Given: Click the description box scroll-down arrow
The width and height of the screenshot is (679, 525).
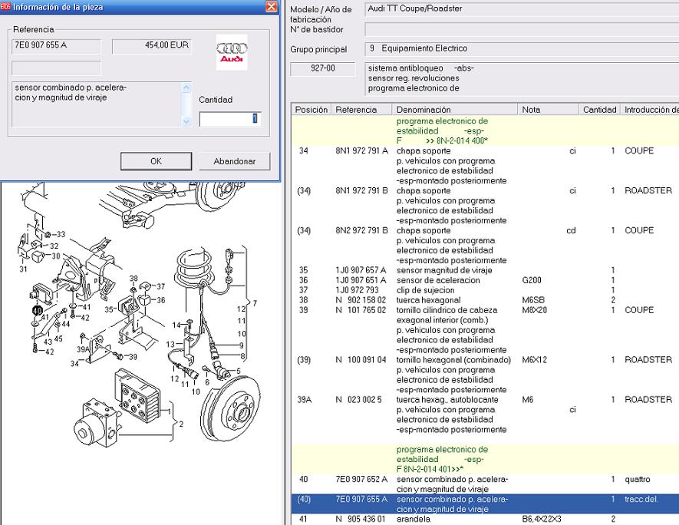Looking at the screenshot, I should click(186, 122).
